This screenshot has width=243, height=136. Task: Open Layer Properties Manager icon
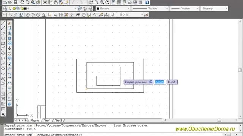(x=5, y=8)
